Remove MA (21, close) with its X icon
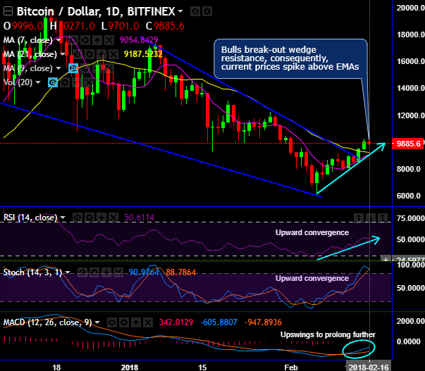 click(x=113, y=54)
